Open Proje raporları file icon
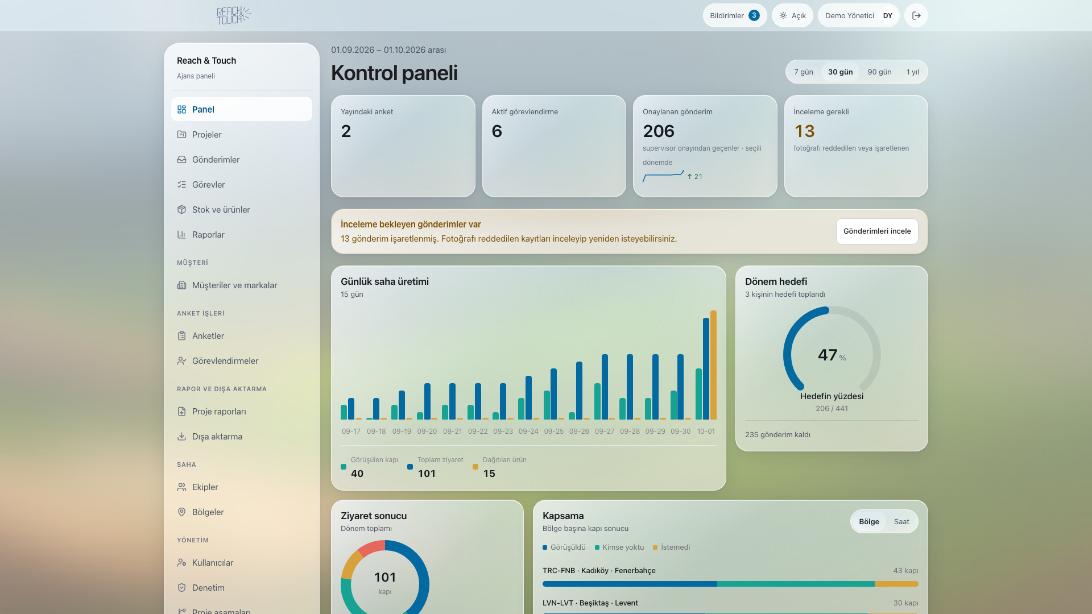This screenshot has width=1092, height=614. (181, 411)
